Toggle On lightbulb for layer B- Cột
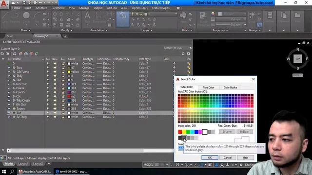This screenshot has width=312, height=175. [48, 96]
